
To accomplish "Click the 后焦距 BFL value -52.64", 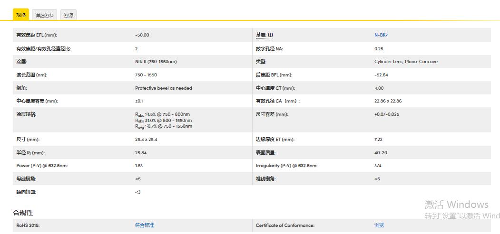I will (x=381, y=75).
